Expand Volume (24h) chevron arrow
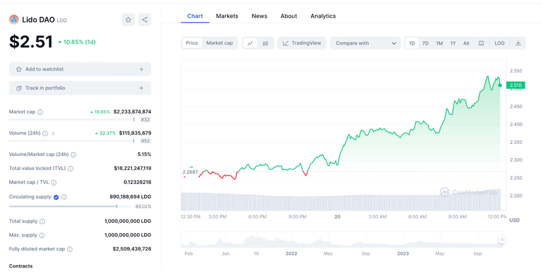This screenshot has width=542, height=272. pos(53,134)
